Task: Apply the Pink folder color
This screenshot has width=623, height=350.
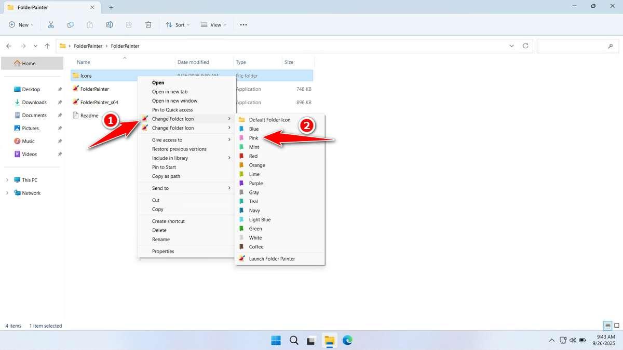Action: pos(253,138)
